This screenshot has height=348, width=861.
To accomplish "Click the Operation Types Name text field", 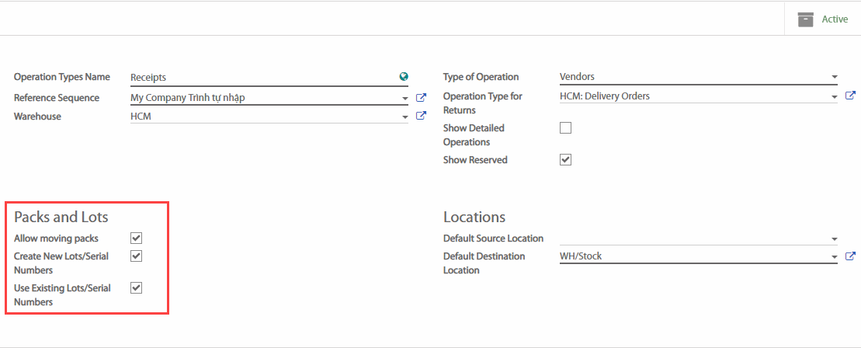I will point(262,77).
